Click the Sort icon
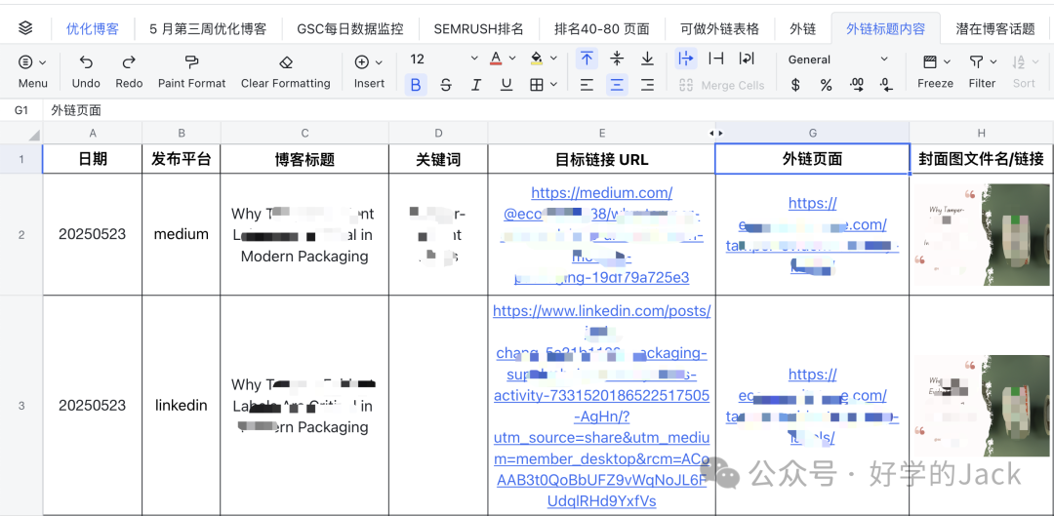The width and height of the screenshot is (1054, 516). coord(1018,62)
